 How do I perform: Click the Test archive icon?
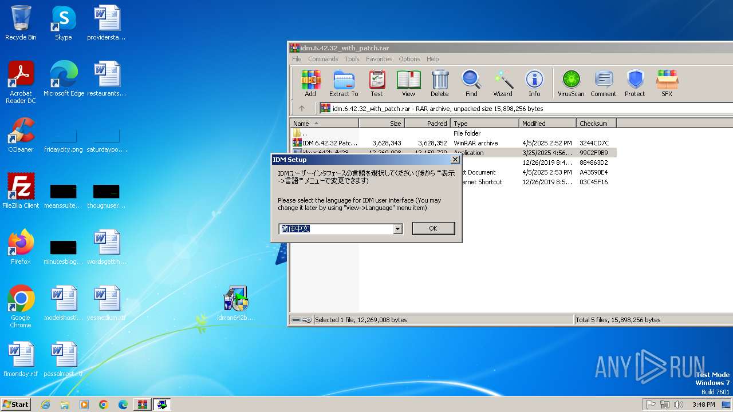(x=376, y=84)
